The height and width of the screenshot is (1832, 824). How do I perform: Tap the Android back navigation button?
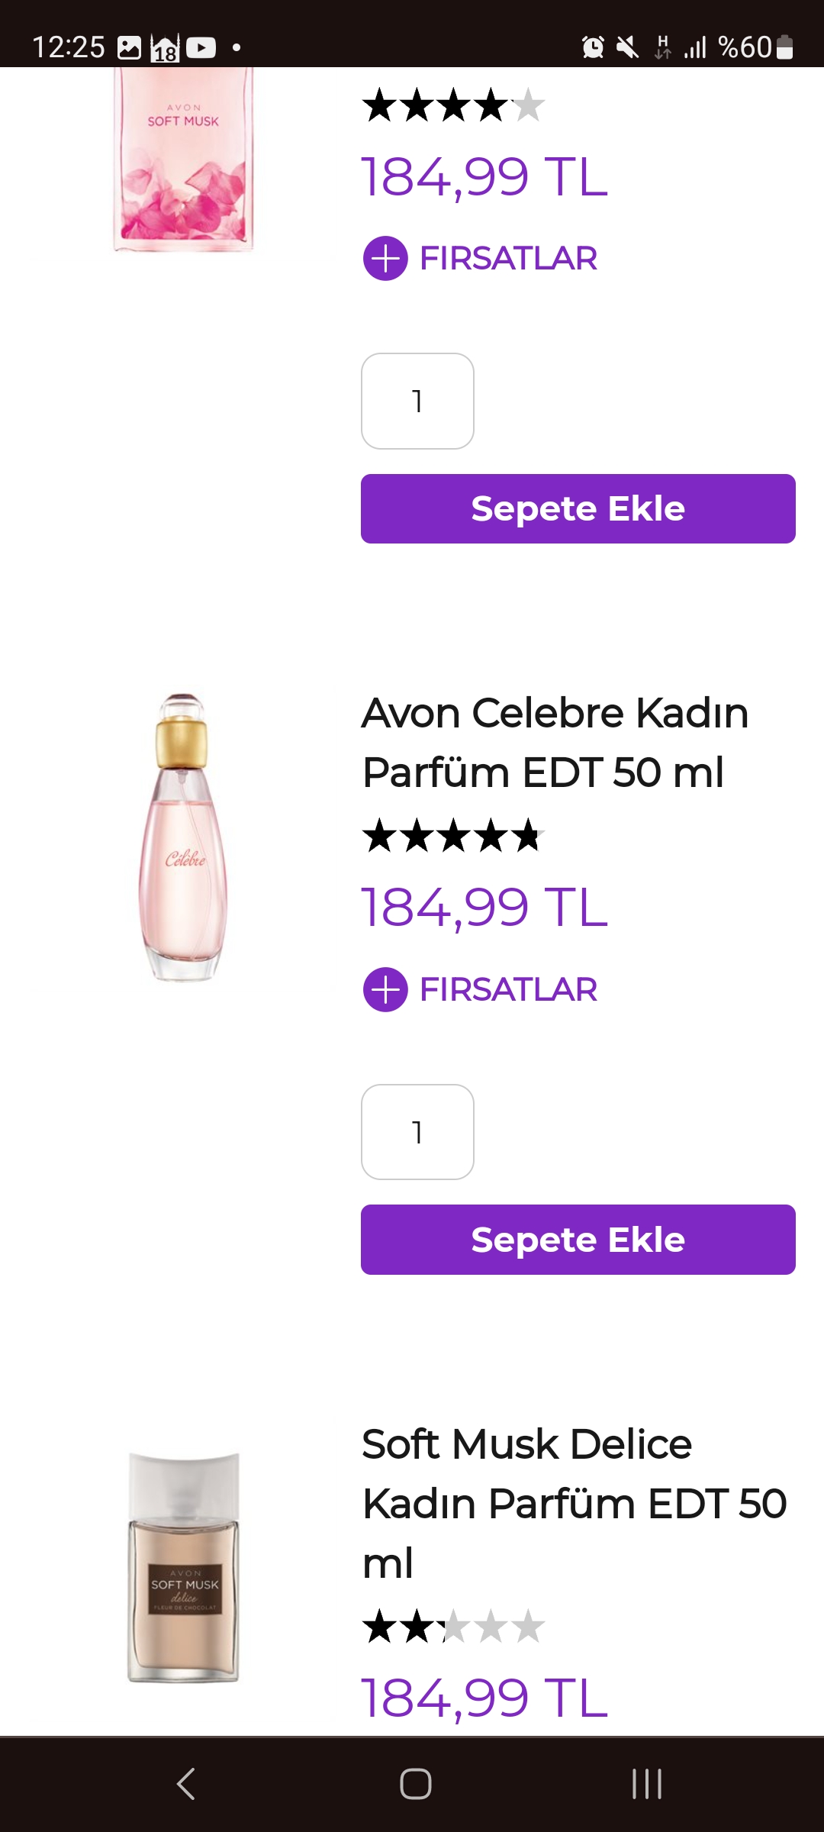click(x=186, y=1784)
